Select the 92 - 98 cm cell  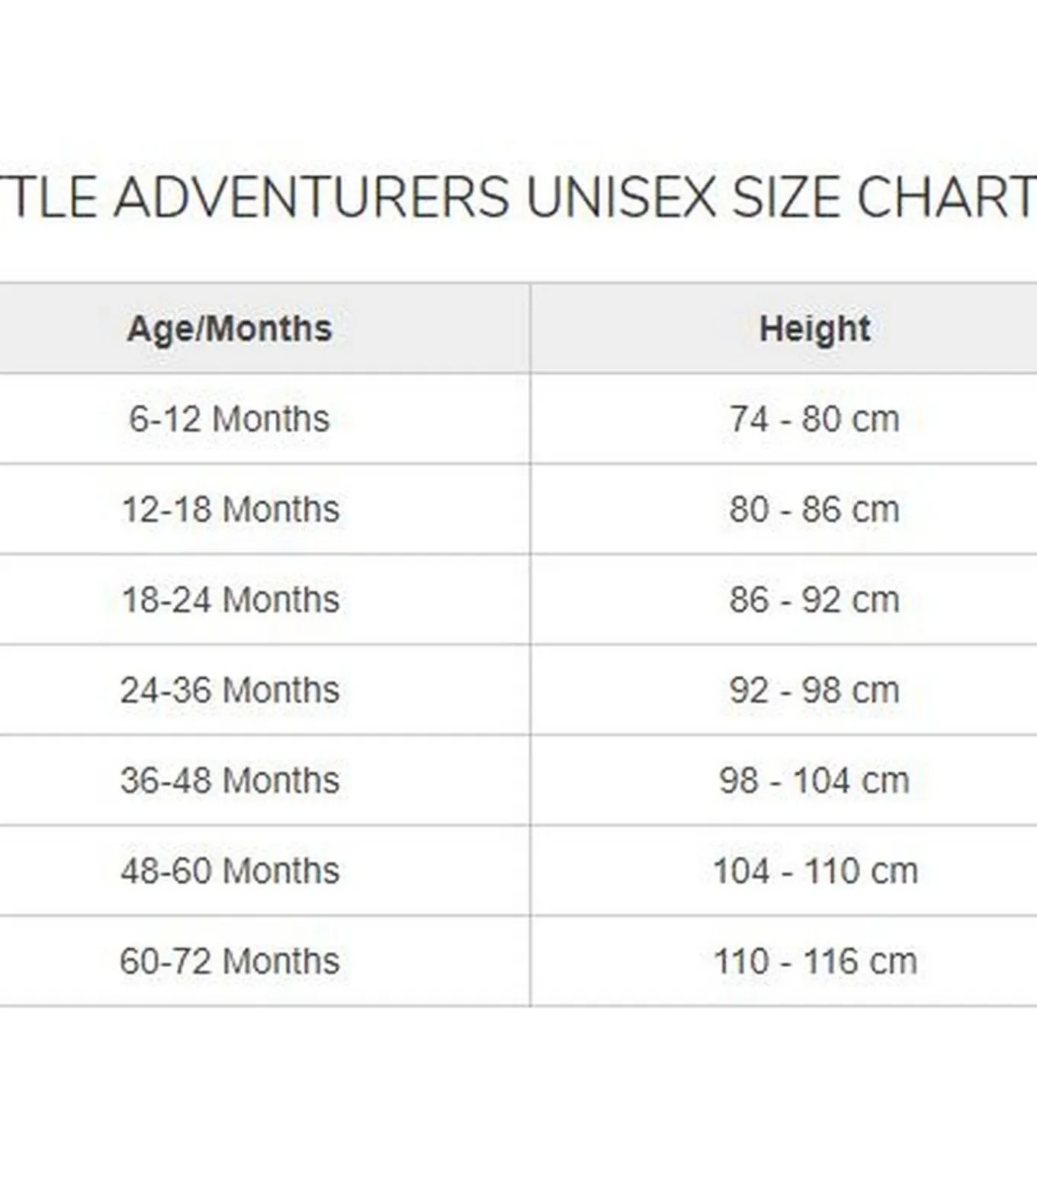click(x=814, y=689)
